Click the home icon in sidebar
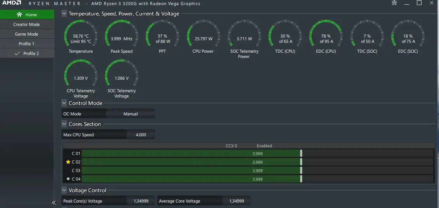Viewport: 439px width, 208px height. pos(19,14)
